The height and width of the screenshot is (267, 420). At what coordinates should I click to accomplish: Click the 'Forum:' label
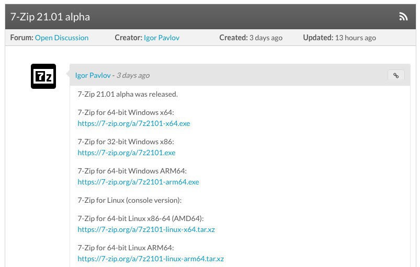tap(21, 38)
